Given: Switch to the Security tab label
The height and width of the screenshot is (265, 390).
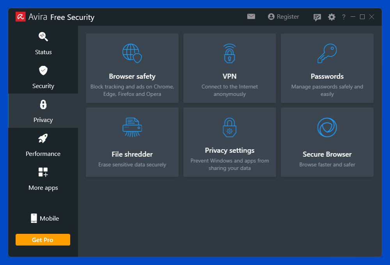Looking at the screenshot, I should [43, 86].
